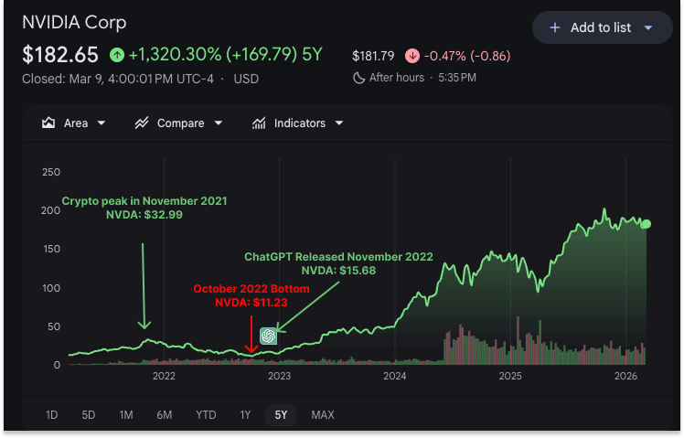
Task: Click the 200 y-axis label
Action: pyautogui.click(x=50, y=210)
